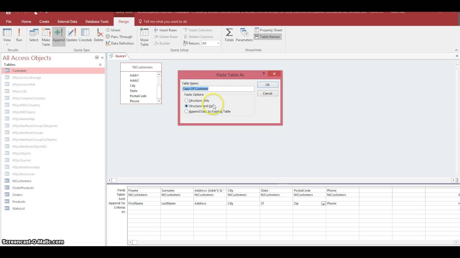
Task: Collapse the navigation pane with the shutter arrows
Action: [102, 58]
